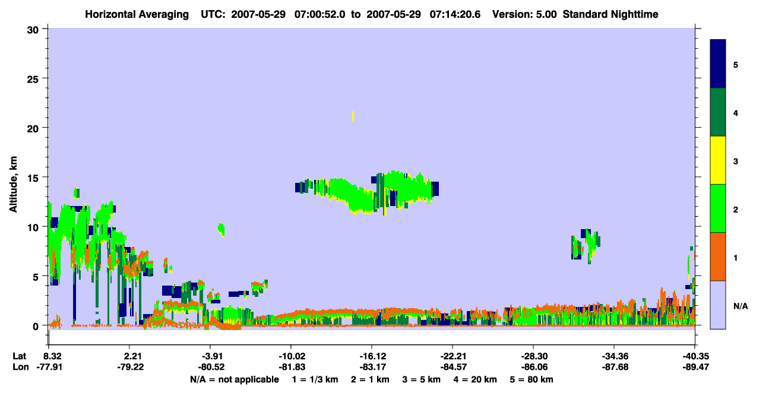The image size is (772, 396).
Task: Click the latitude value -22.21
Action: [x=453, y=356]
